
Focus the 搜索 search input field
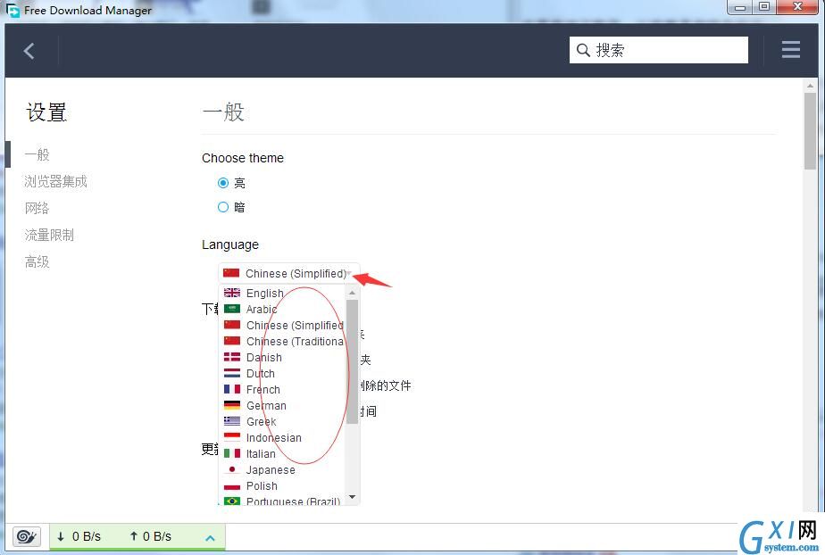658,51
